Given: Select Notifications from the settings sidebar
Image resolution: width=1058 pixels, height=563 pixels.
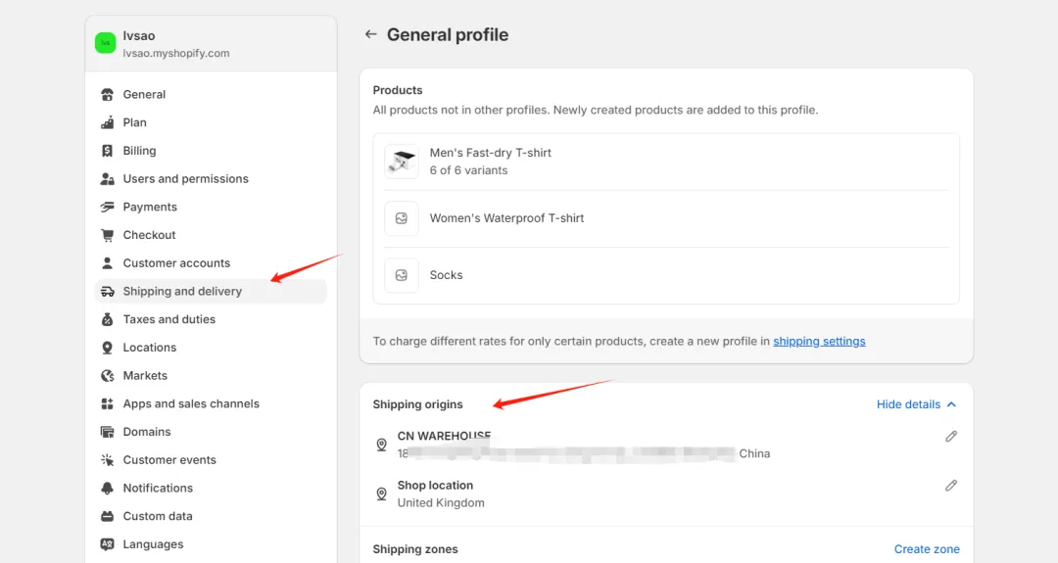Looking at the screenshot, I should [x=158, y=488].
